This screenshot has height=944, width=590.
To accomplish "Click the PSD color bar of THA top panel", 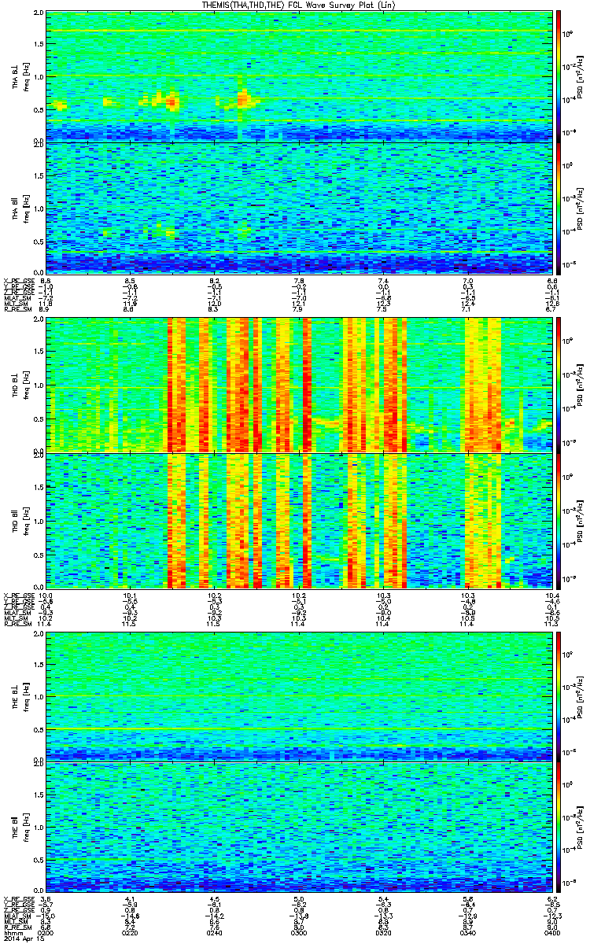I will (x=559, y=76).
